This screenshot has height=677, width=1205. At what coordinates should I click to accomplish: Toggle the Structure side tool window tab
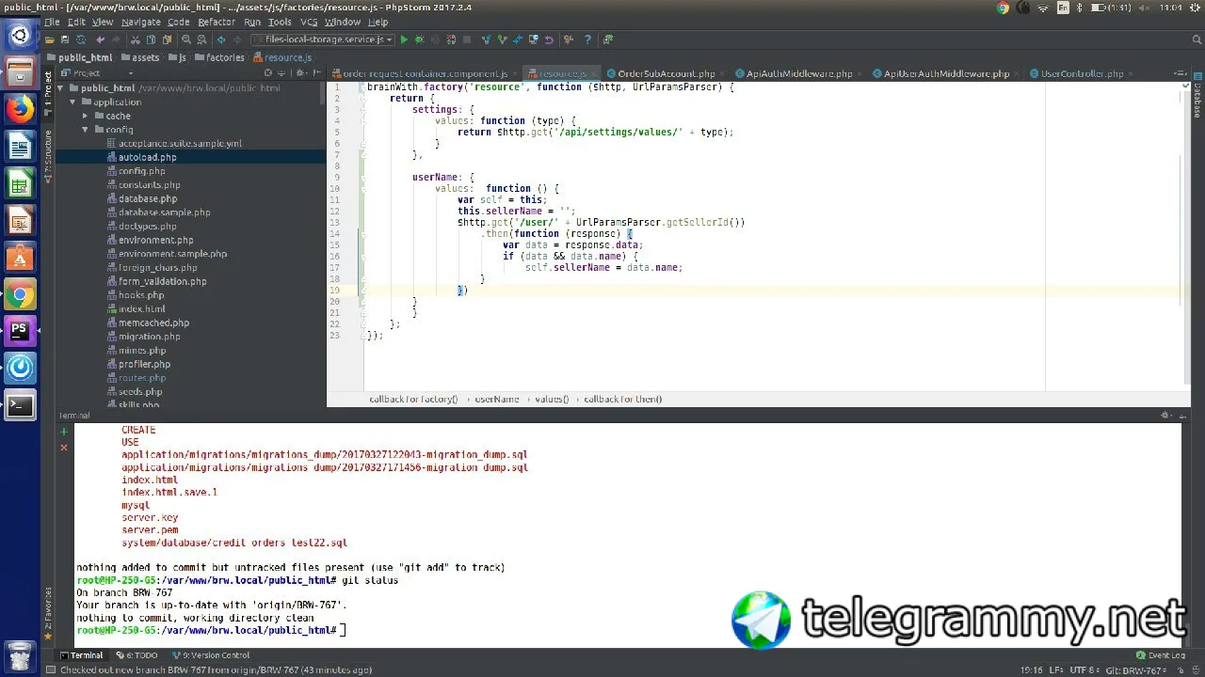48,154
